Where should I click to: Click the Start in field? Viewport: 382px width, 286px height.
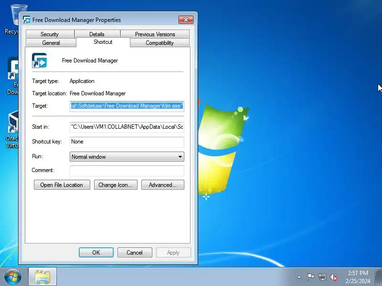click(x=127, y=127)
